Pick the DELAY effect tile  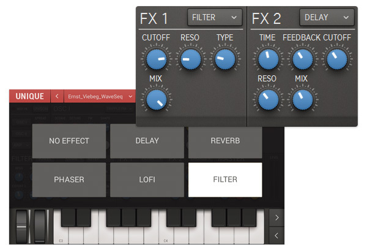tap(147, 141)
